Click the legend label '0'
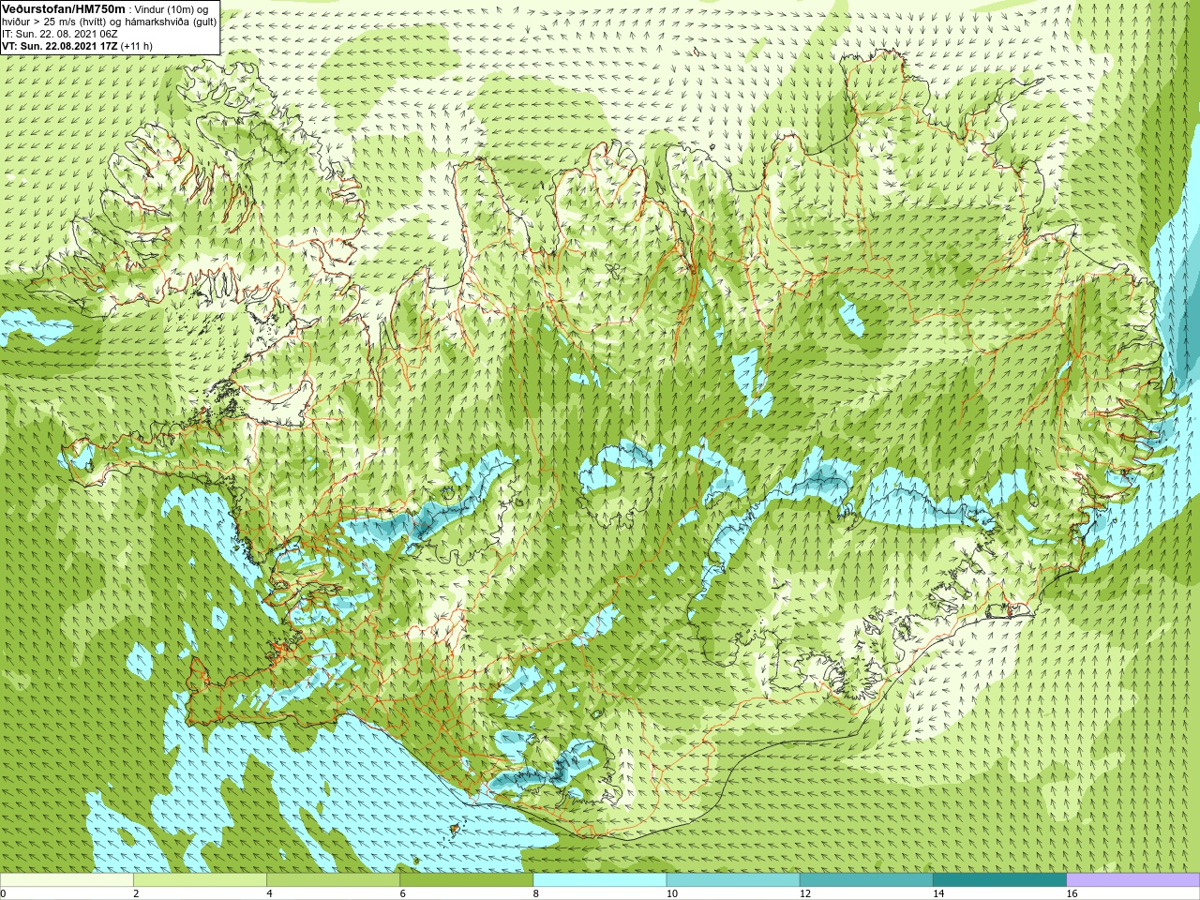 point(3,893)
